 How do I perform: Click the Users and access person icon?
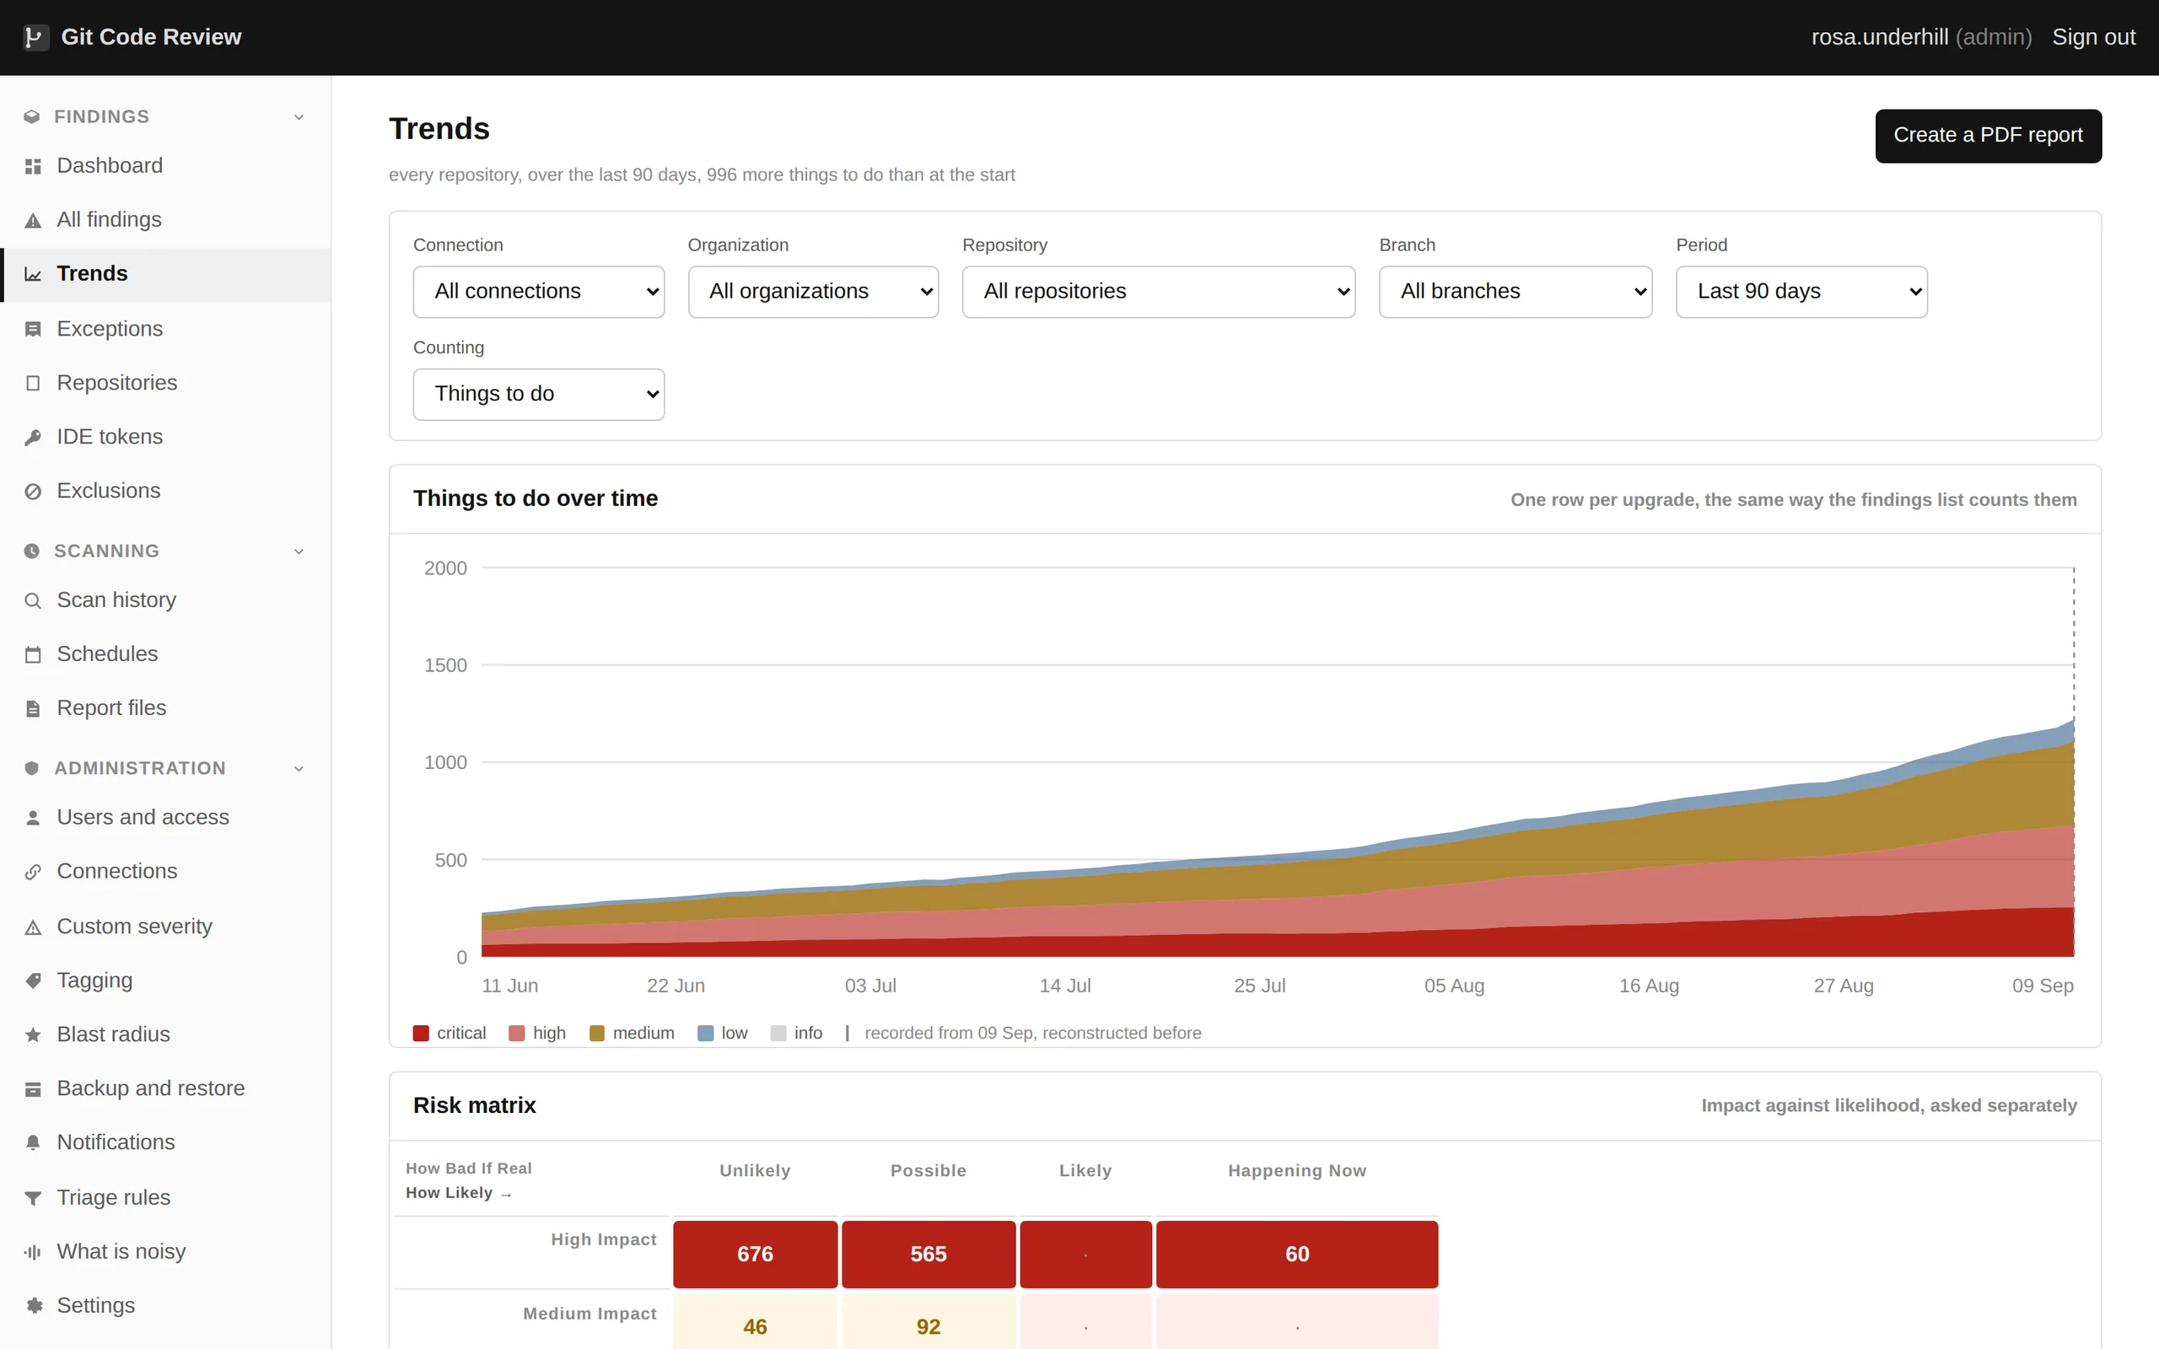coord(33,818)
